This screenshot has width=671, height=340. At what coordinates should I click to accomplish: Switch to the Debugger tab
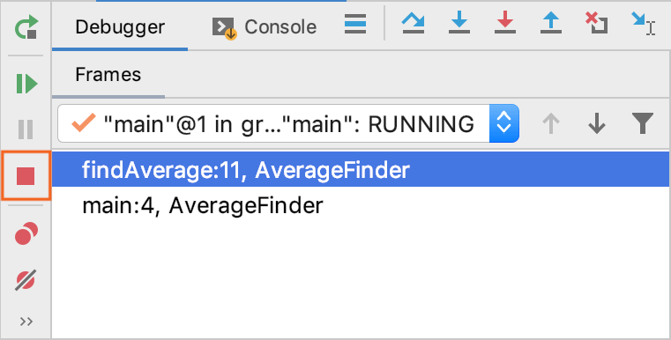[x=120, y=27]
